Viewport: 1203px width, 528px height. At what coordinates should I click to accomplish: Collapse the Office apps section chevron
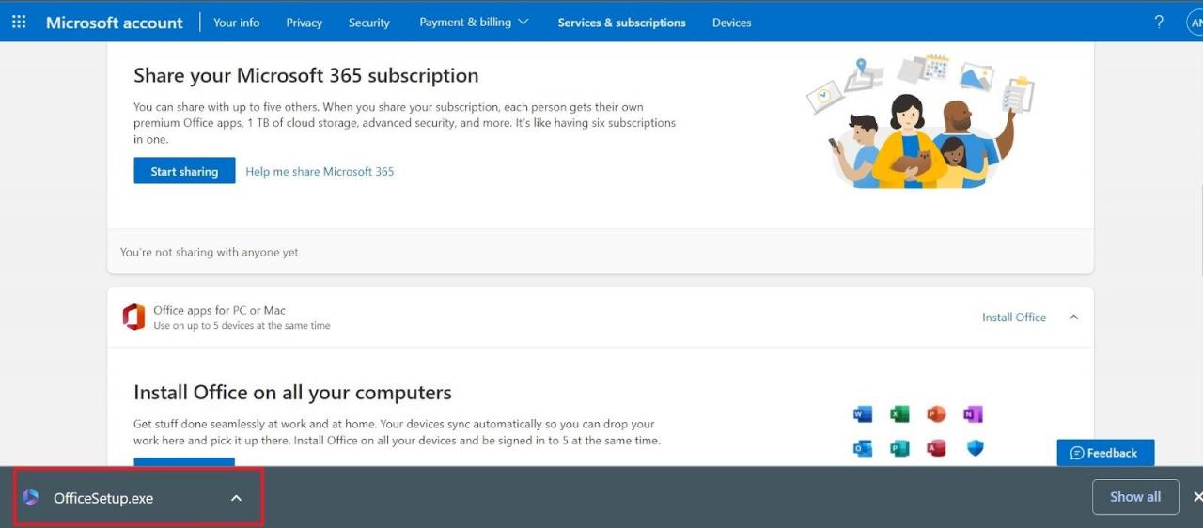(x=1073, y=318)
